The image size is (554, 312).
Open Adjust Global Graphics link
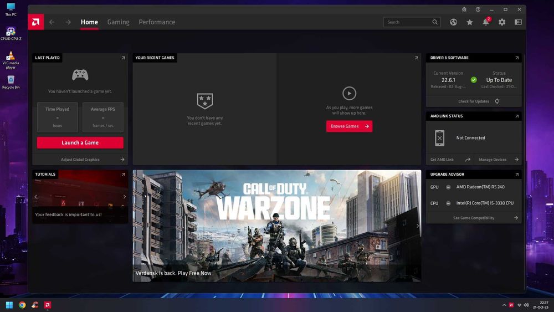(x=80, y=160)
